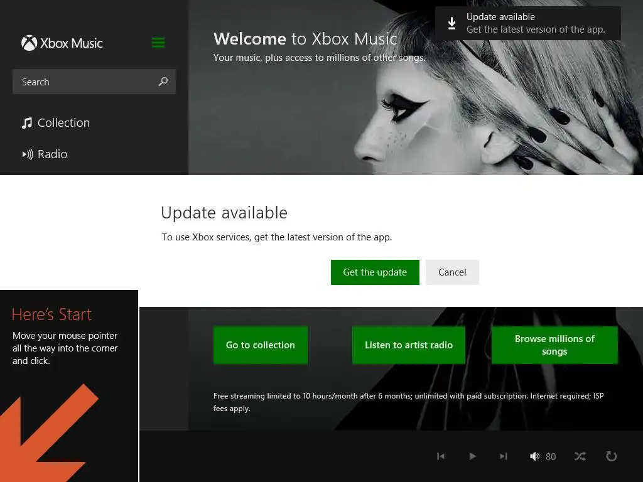Toggle repeat playback

(612, 456)
